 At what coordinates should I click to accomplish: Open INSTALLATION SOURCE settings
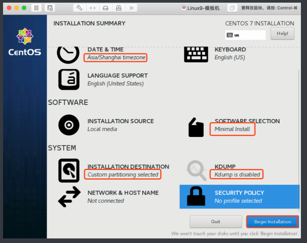[121, 121]
